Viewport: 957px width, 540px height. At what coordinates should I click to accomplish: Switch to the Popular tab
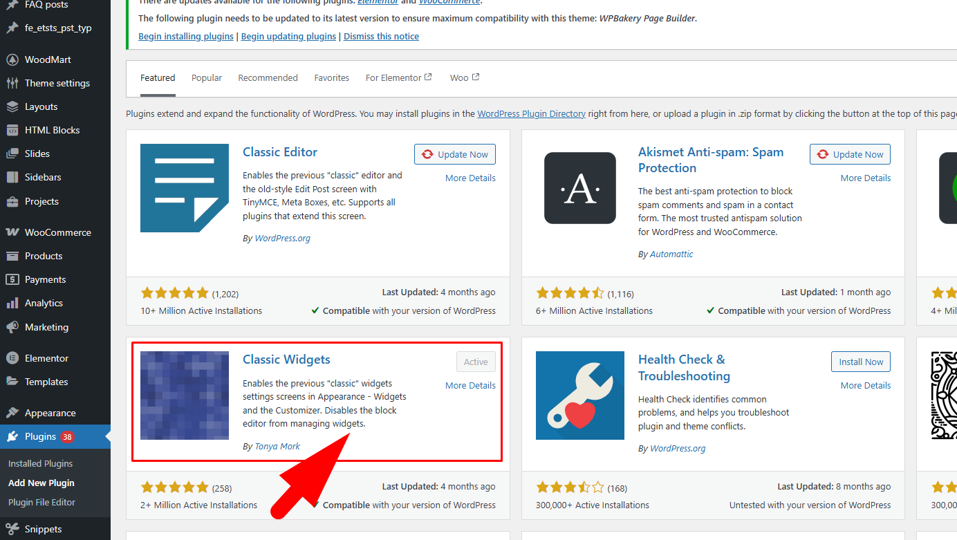click(x=207, y=77)
